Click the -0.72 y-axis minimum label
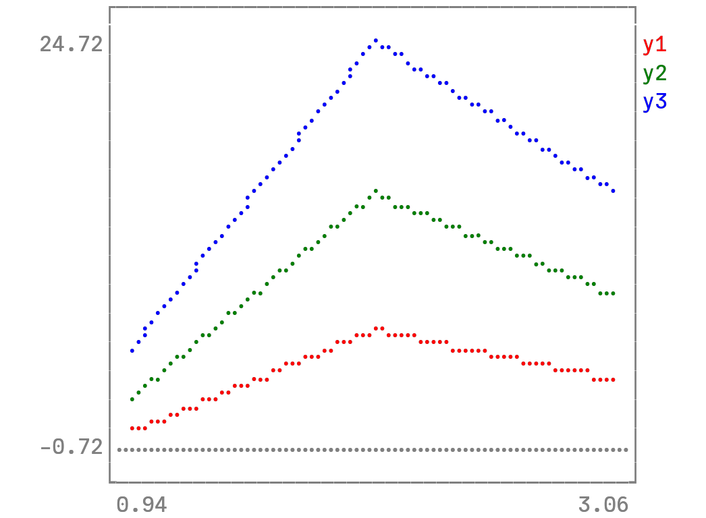 pos(71,447)
